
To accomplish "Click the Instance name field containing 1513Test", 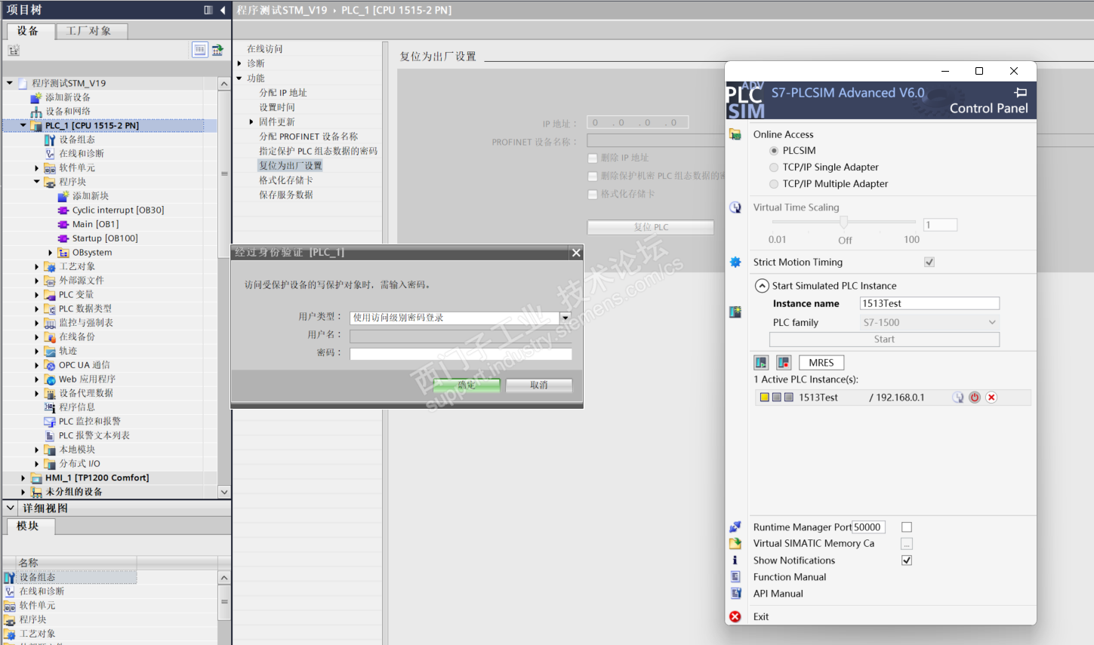I will (x=929, y=303).
